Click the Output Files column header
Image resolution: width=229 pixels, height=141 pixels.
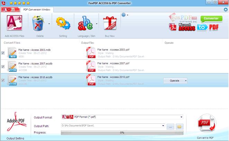tap(88, 43)
